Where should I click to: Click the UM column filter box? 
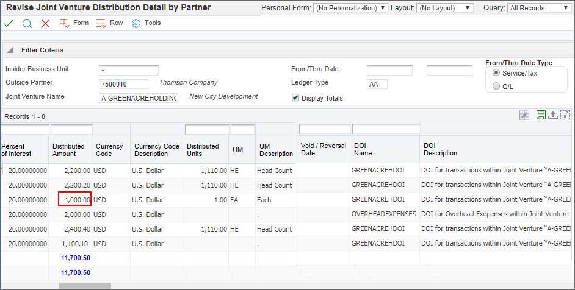242,129
